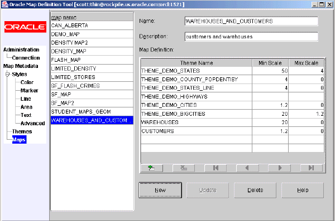Click THEME_DEMO_STATES theme name cell
This screenshot has height=221, width=335.
(197, 71)
